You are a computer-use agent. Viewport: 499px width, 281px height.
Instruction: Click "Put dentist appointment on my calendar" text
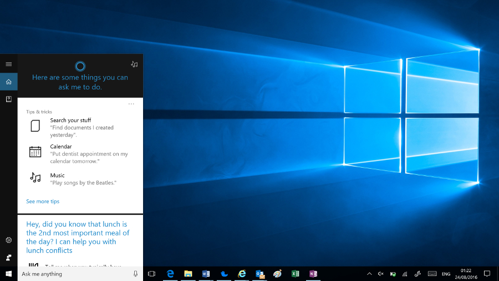tap(89, 157)
